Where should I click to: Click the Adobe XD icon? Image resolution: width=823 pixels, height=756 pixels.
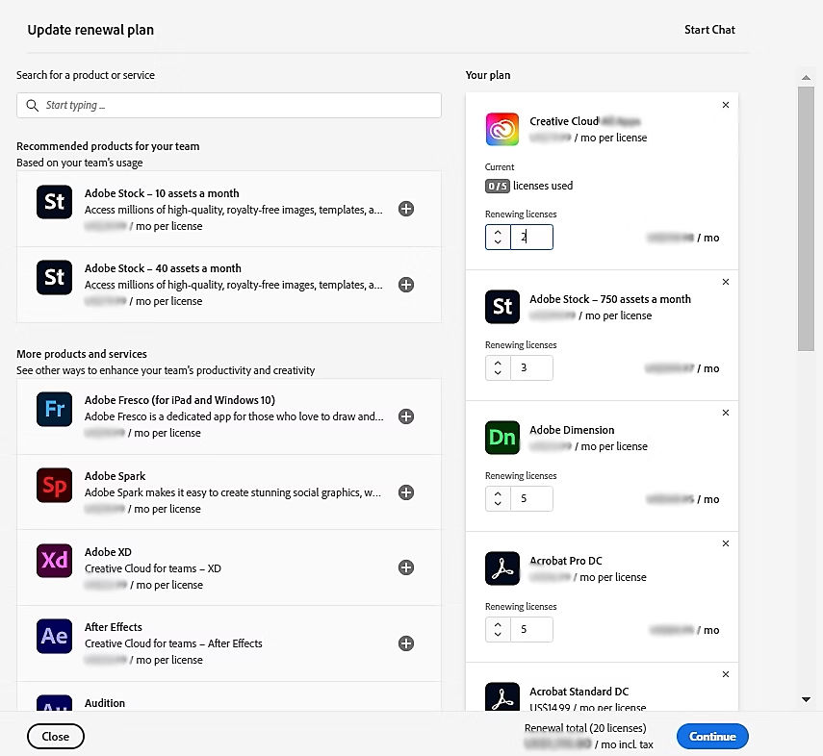tap(54, 561)
